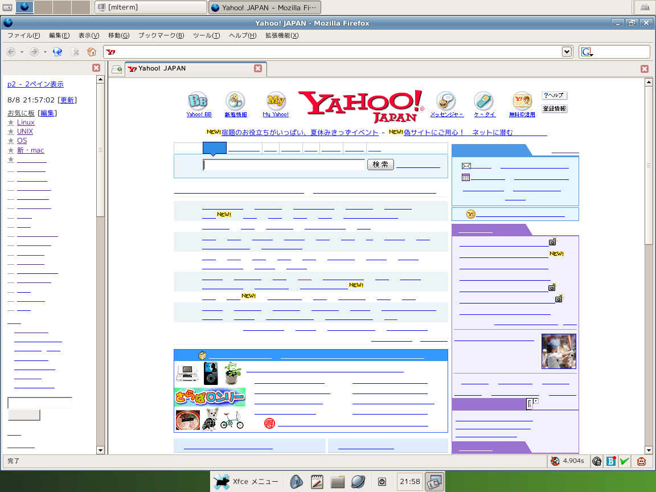Click the blue B icon in the status bar
Image resolution: width=656 pixels, height=492 pixels.
pos(611,461)
